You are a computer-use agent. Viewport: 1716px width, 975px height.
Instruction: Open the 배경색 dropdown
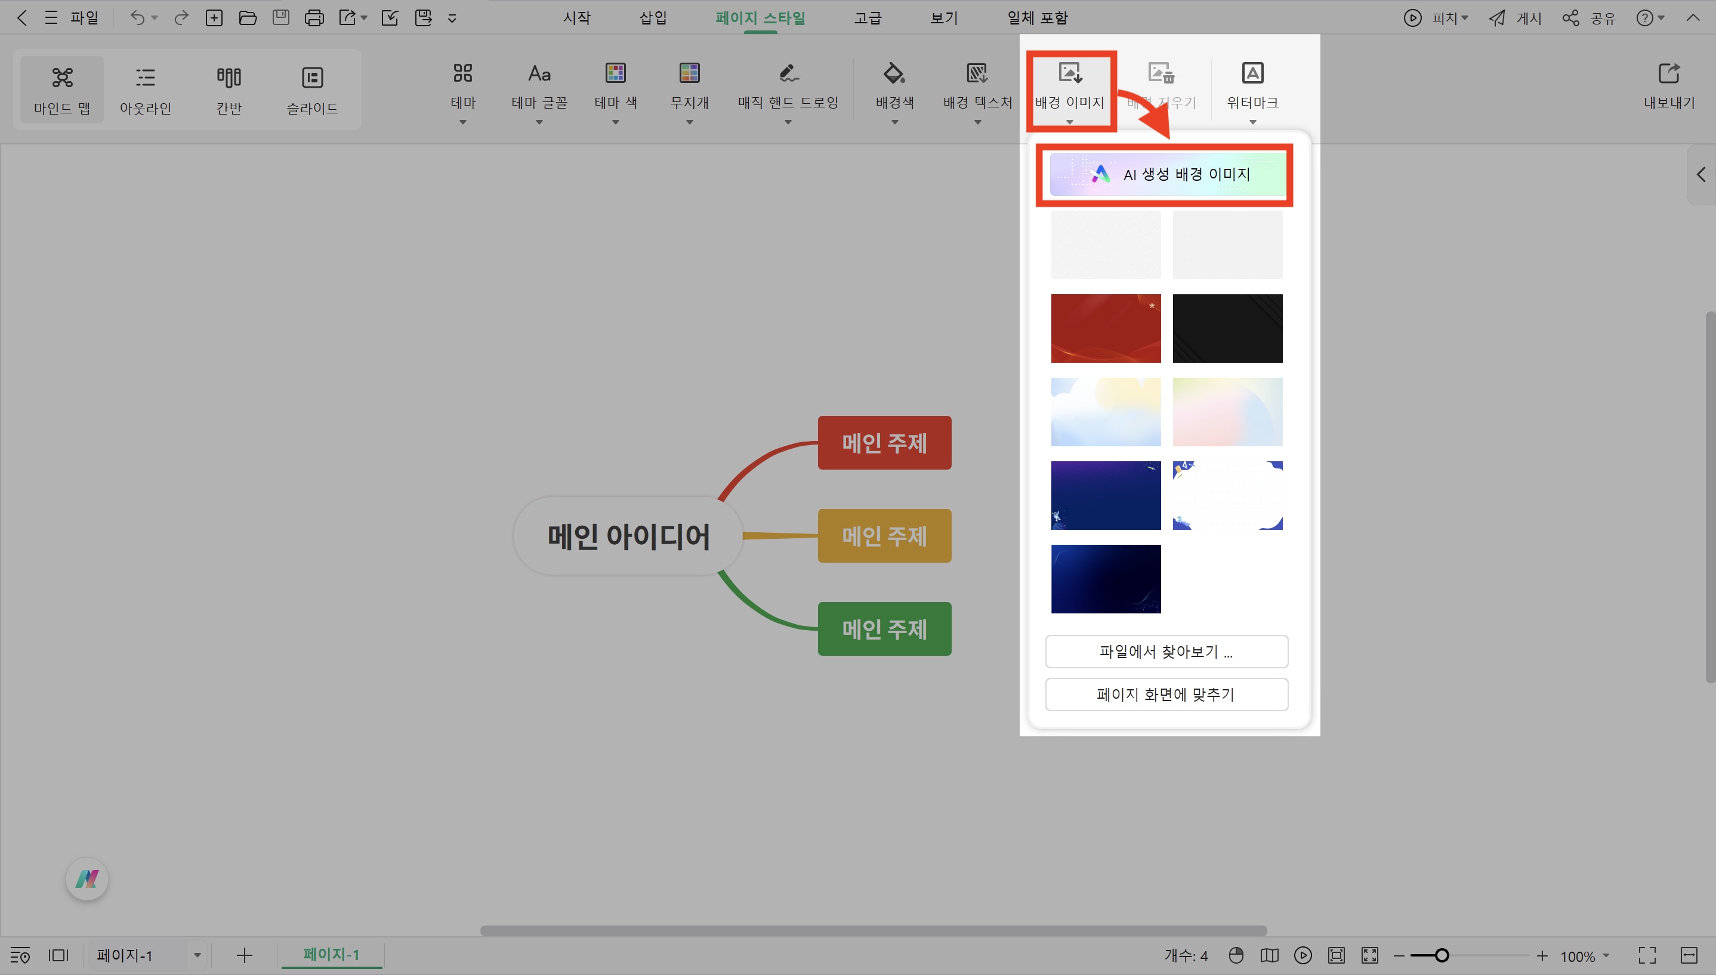894,122
